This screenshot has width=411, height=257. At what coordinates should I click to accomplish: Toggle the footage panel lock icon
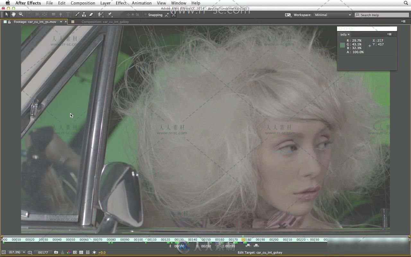tap(9, 22)
